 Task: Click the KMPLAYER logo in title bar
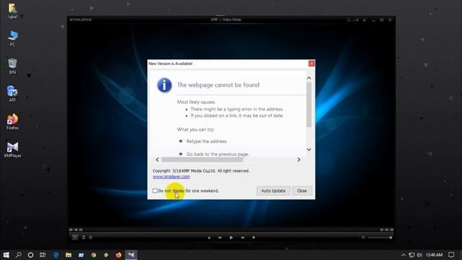80,19
